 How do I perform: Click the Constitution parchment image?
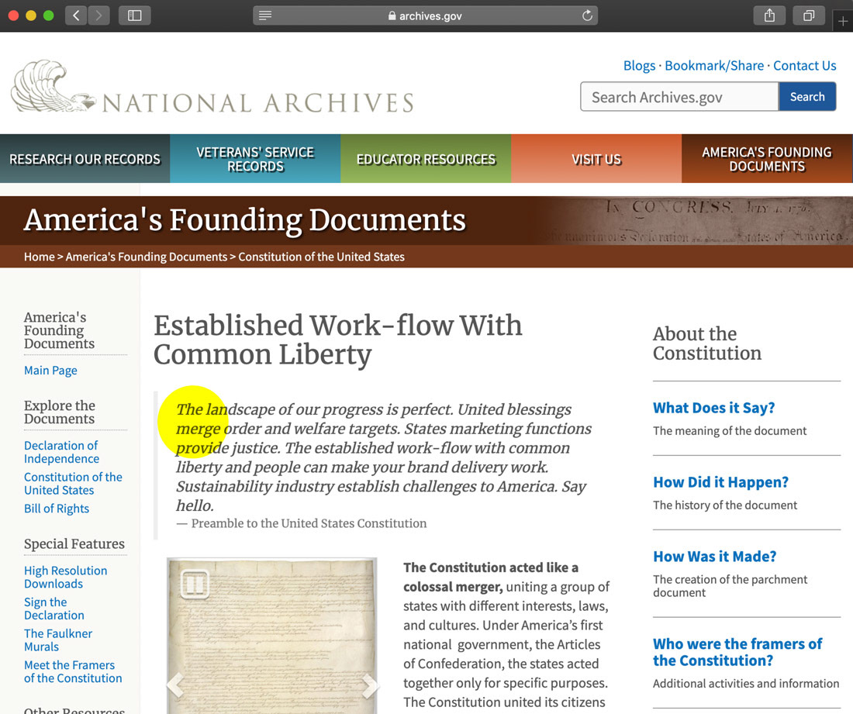click(271, 635)
